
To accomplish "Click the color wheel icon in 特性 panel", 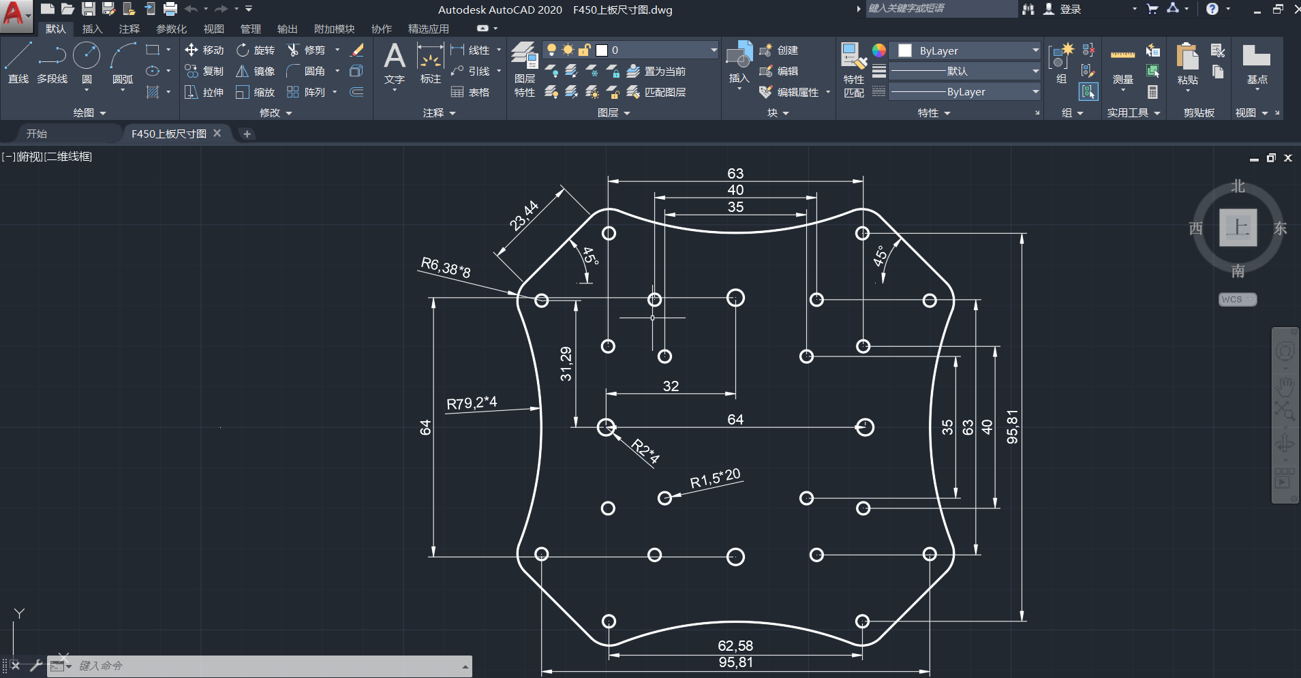I will pyautogui.click(x=879, y=50).
